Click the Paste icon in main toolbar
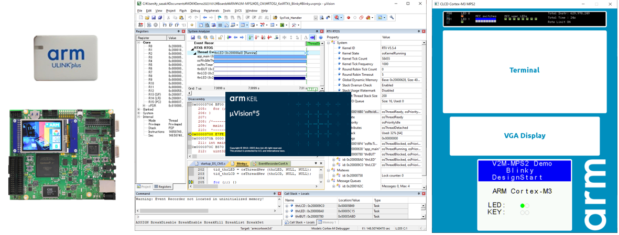Screen dimensions: 619x235 pyautogui.click(x=181, y=18)
